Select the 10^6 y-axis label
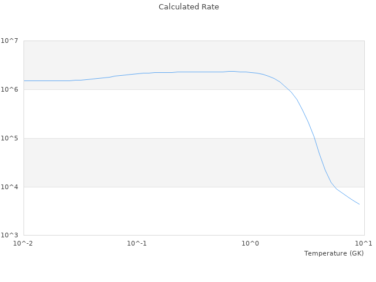 (x=9, y=89)
